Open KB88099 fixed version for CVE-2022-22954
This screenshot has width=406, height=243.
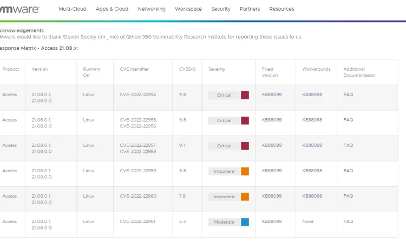pyautogui.click(x=272, y=94)
